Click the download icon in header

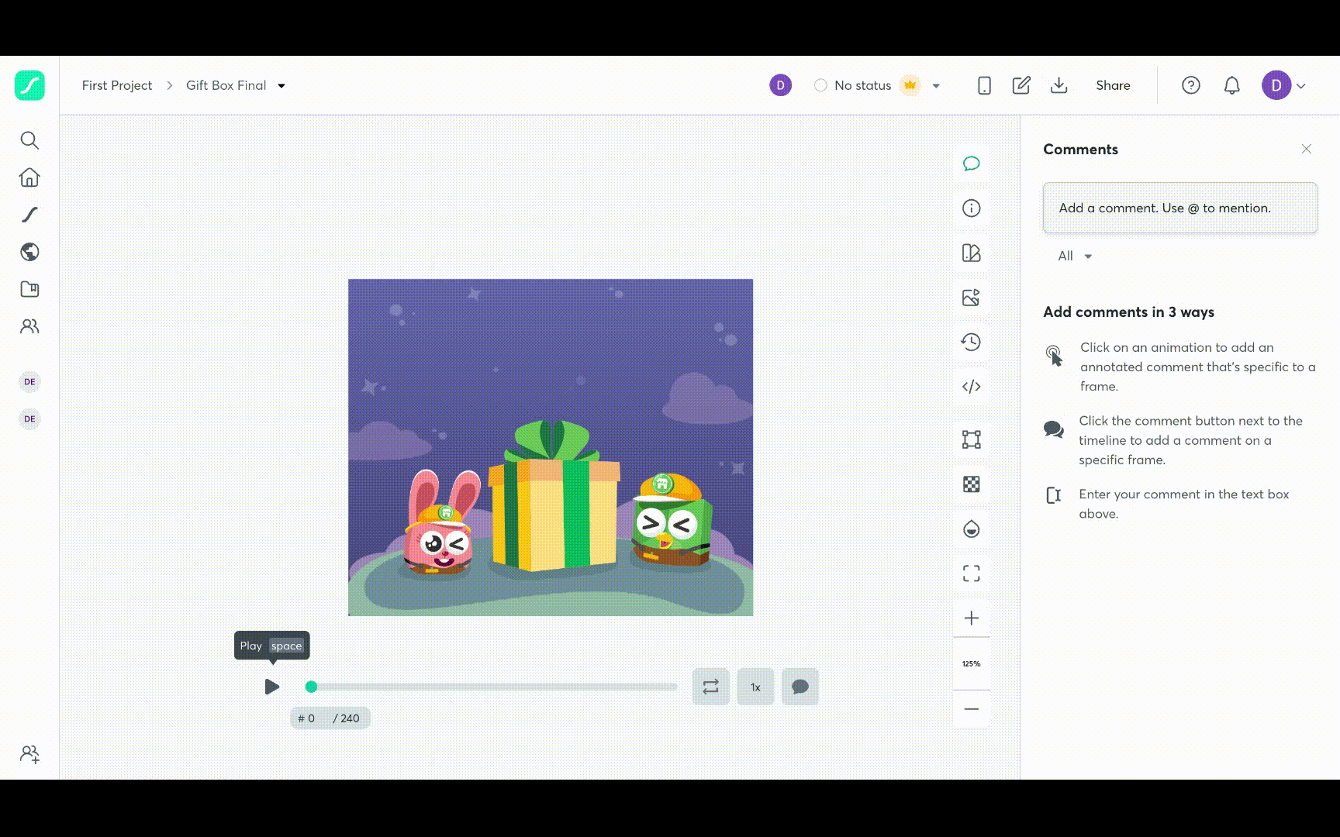1059,85
